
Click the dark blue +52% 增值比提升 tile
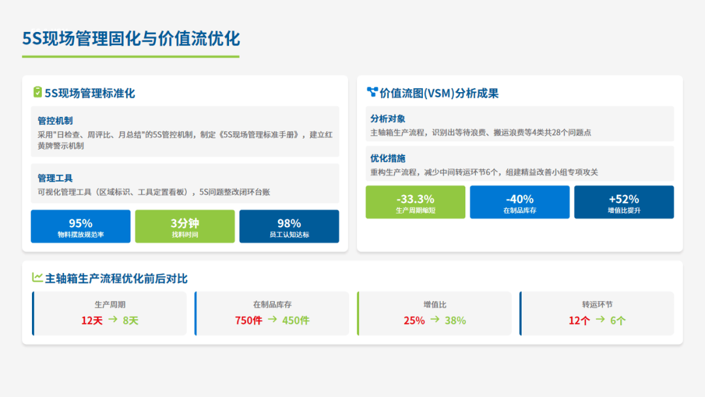click(x=624, y=202)
